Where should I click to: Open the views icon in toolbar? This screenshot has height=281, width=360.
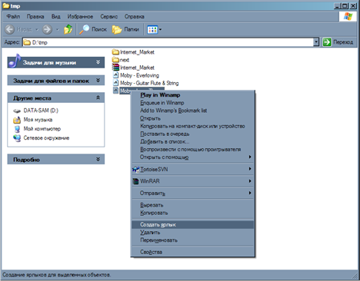tap(154, 29)
